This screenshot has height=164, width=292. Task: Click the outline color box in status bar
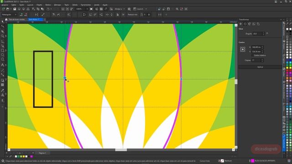tap(253, 161)
